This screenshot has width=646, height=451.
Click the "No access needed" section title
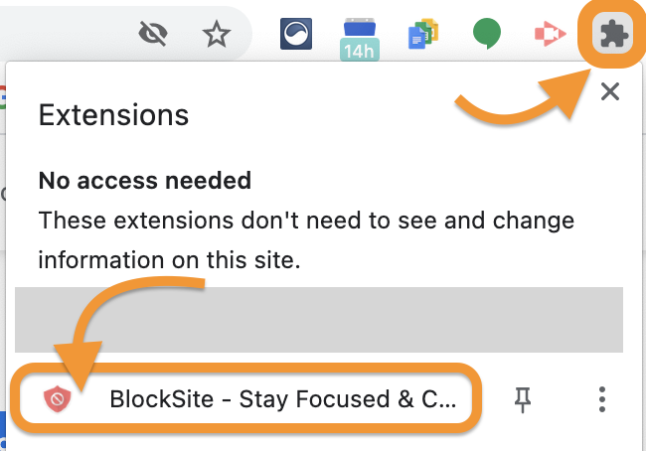[144, 182]
